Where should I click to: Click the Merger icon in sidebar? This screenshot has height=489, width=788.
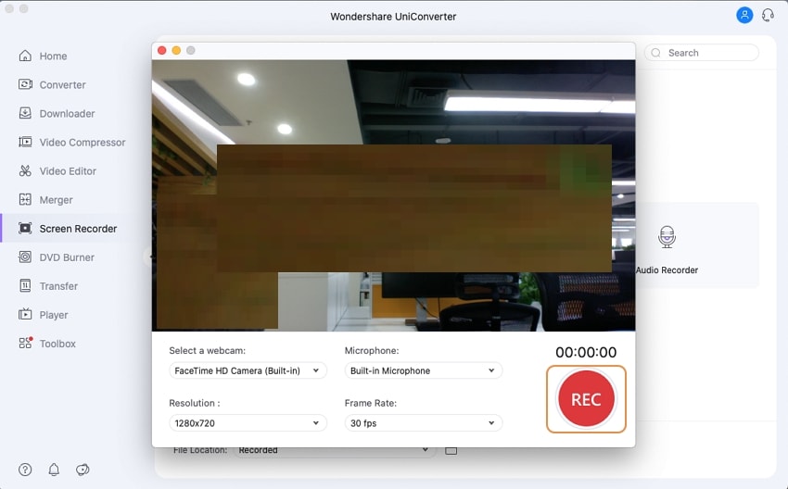25,199
